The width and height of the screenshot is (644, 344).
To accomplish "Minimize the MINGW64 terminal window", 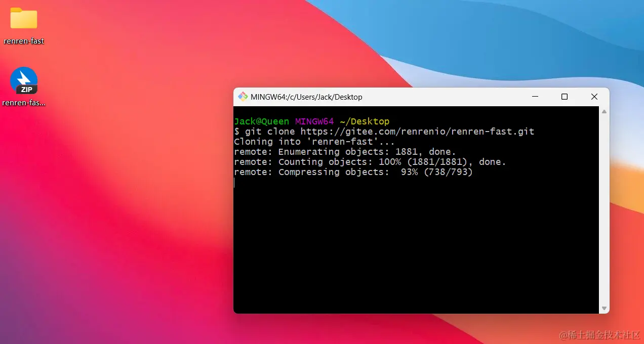I will pos(535,97).
